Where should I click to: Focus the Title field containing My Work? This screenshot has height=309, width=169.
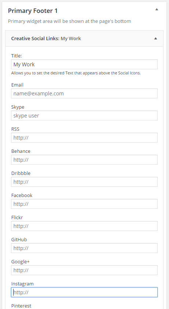coord(84,64)
